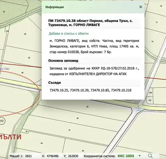Select the Основна заповед section header
166x159 pixels.
click(63, 61)
